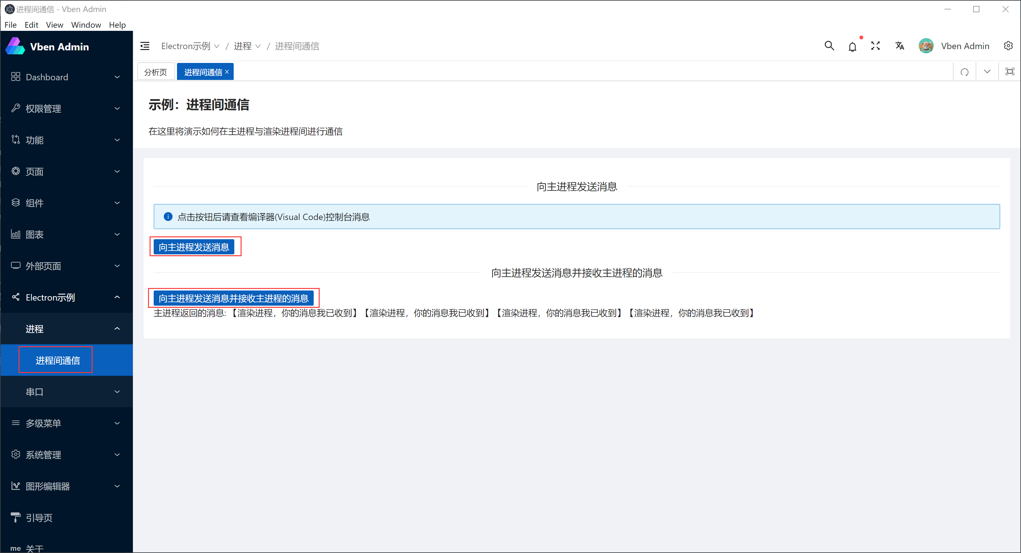Click 向主进程发送消息并接收主进程的消息 button
The image size is (1021, 553).
(233, 298)
